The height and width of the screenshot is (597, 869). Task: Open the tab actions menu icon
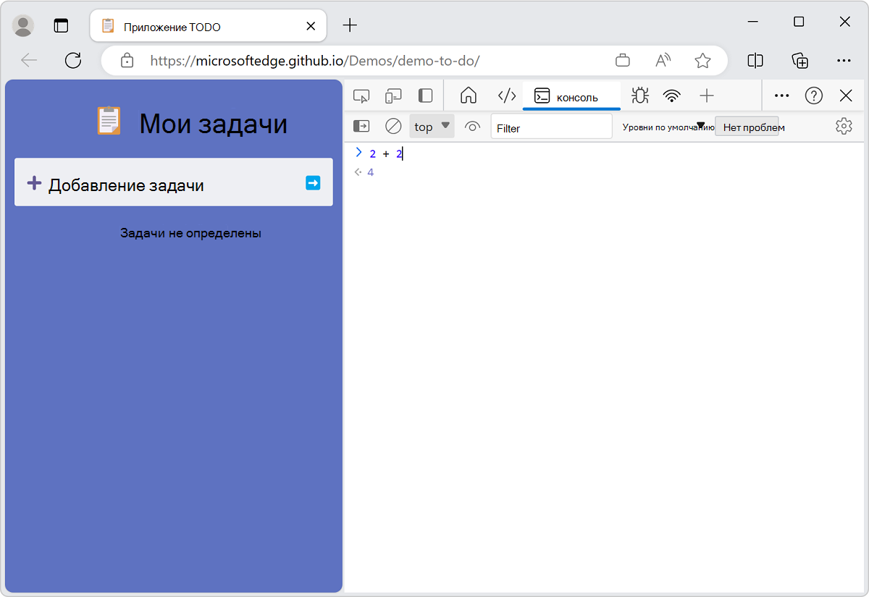(x=62, y=25)
